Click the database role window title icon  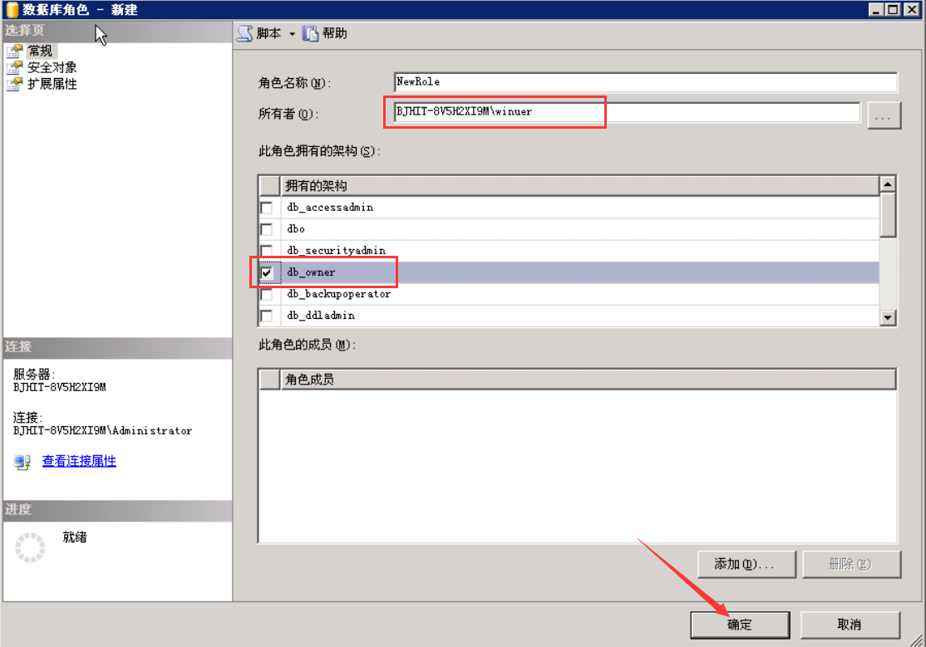pos(12,10)
